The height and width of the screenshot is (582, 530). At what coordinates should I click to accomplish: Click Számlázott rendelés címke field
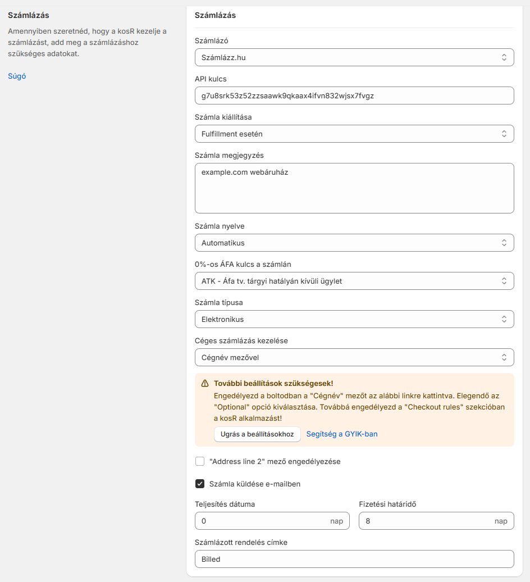(x=354, y=559)
